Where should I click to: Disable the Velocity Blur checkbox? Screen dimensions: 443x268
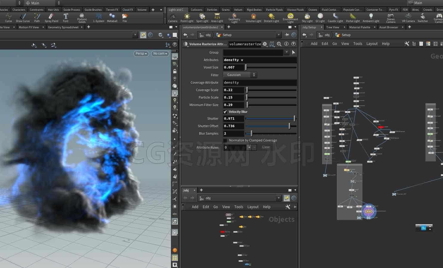click(x=225, y=112)
